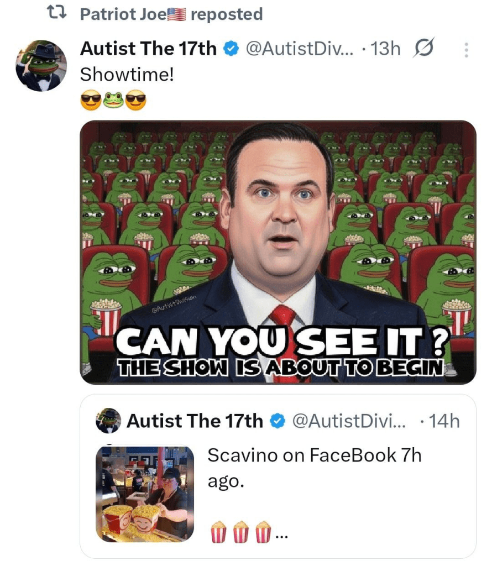The width and height of the screenshot is (492, 566).
Task: Click the verified badge in the quoted post
Action: pos(275,422)
